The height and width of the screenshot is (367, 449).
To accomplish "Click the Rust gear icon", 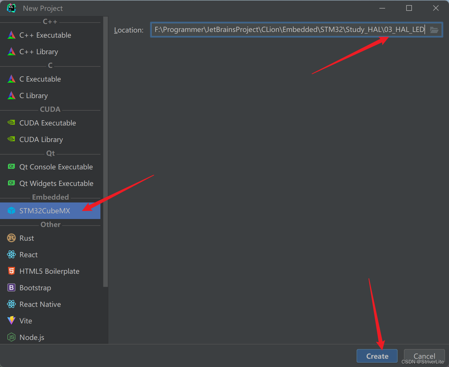I will pyautogui.click(x=12, y=238).
